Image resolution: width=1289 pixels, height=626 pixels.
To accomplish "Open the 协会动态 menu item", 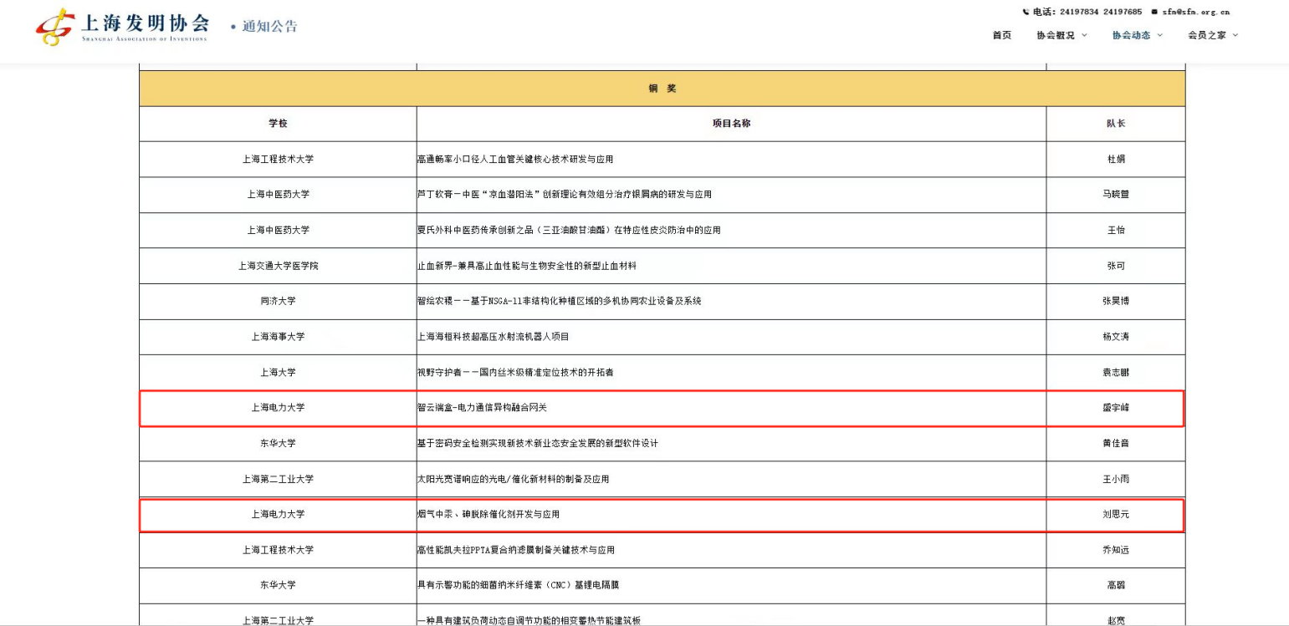I will pos(1132,35).
